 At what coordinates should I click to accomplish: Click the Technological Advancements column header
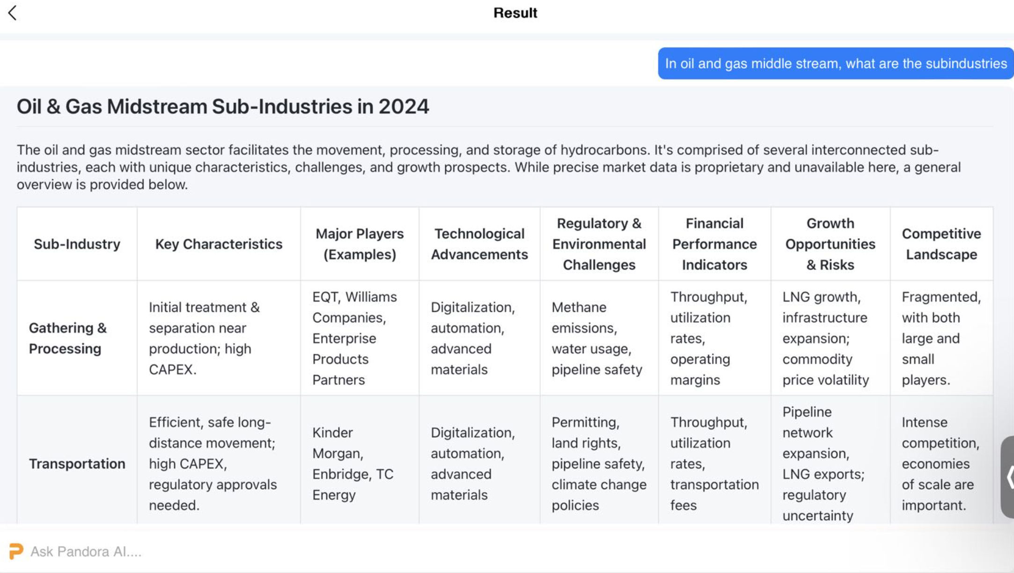479,244
